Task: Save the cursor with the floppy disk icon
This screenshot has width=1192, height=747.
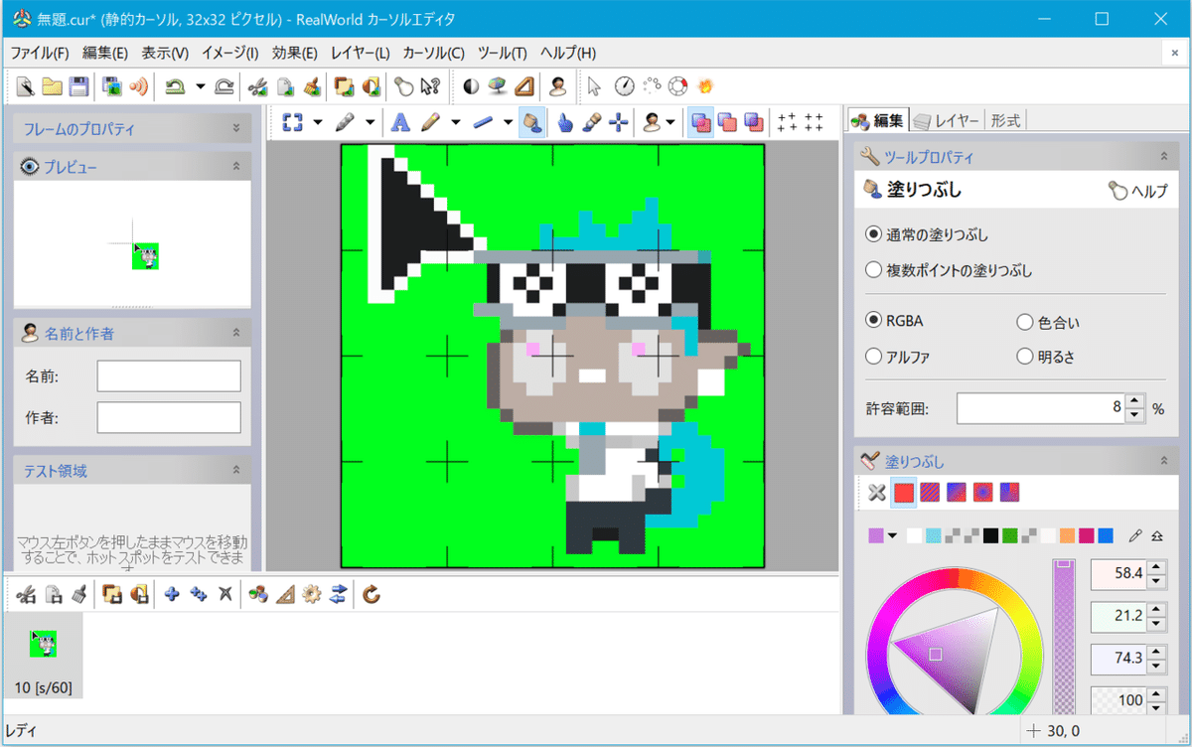Action: (78, 86)
